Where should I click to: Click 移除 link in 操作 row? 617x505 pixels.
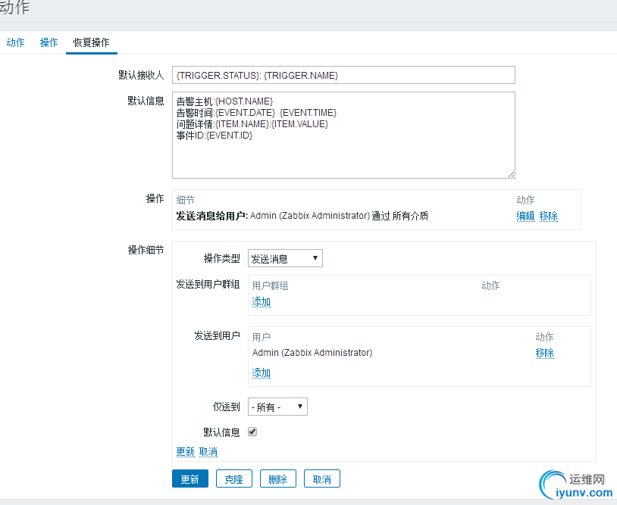(549, 216)
